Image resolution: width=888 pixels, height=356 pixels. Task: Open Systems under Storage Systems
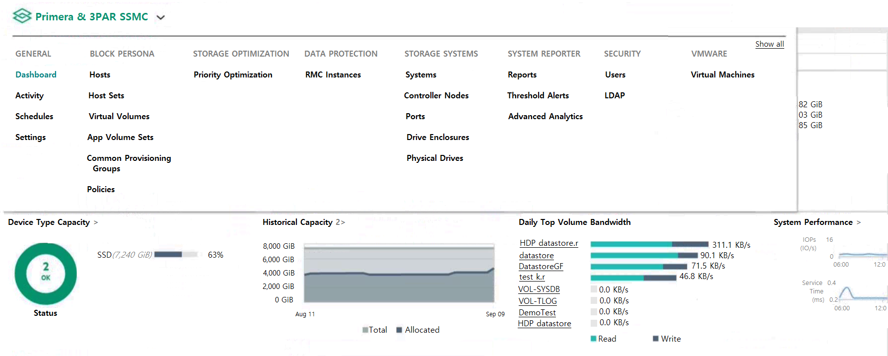(421, 74)
